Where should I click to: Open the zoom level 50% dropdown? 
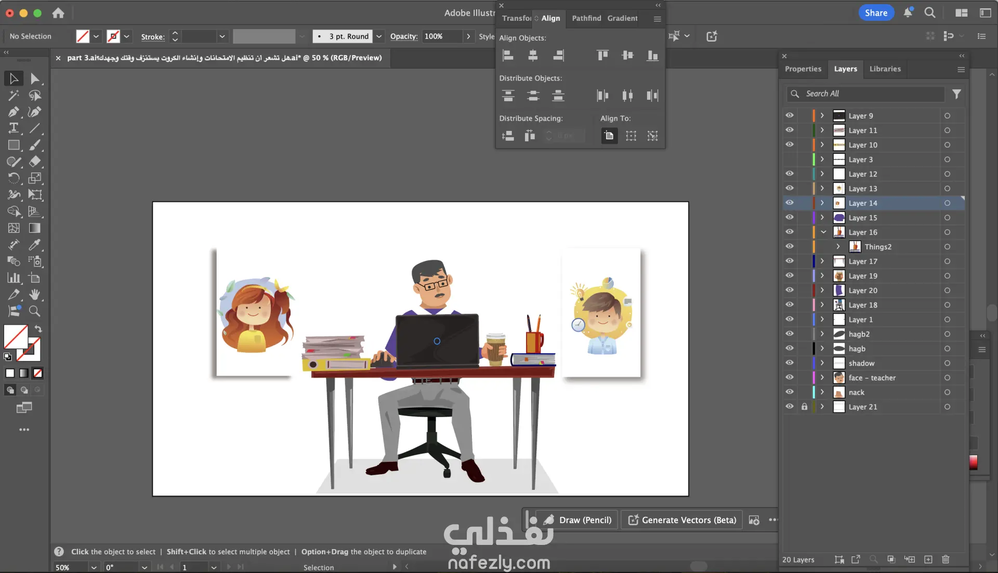point(94,567)
